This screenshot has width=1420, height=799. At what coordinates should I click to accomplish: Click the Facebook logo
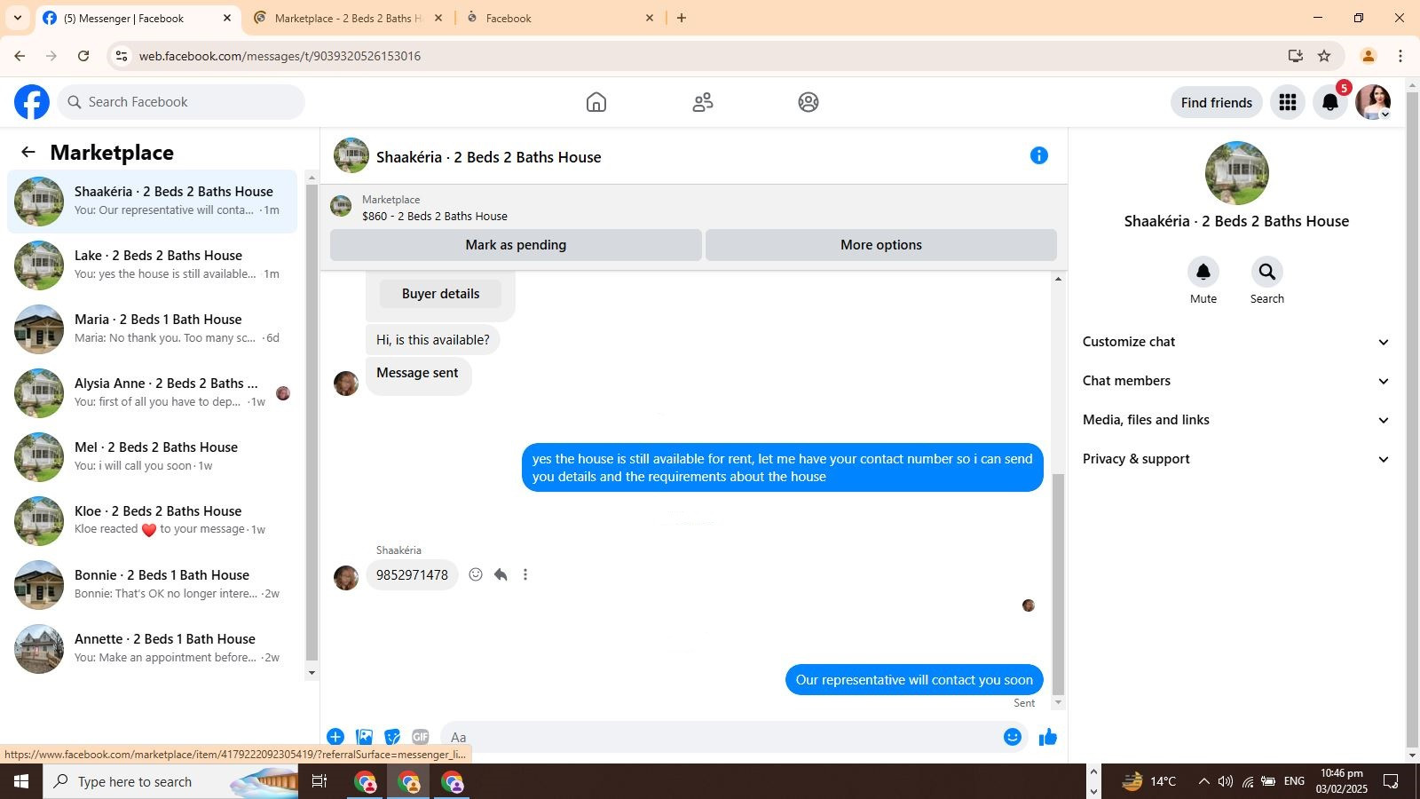(32, 102)
